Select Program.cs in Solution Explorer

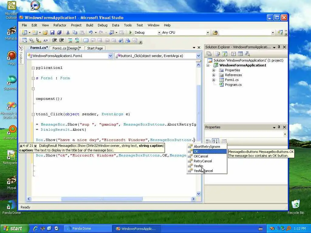pyautogui.click(x=233, y=85)
